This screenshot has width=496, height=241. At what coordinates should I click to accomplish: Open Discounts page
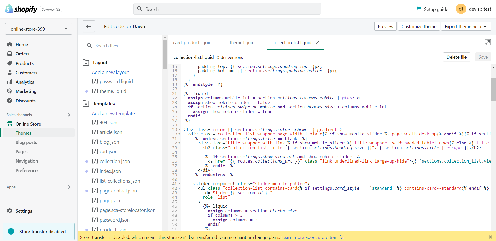(26, 101)
